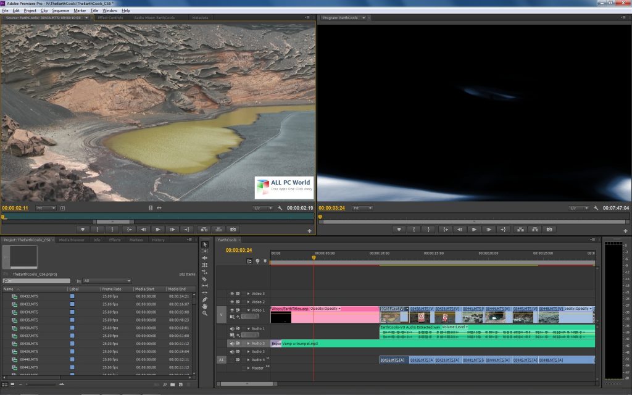
Task: Expand the Video 2 track
Action: tap(248, 302)
